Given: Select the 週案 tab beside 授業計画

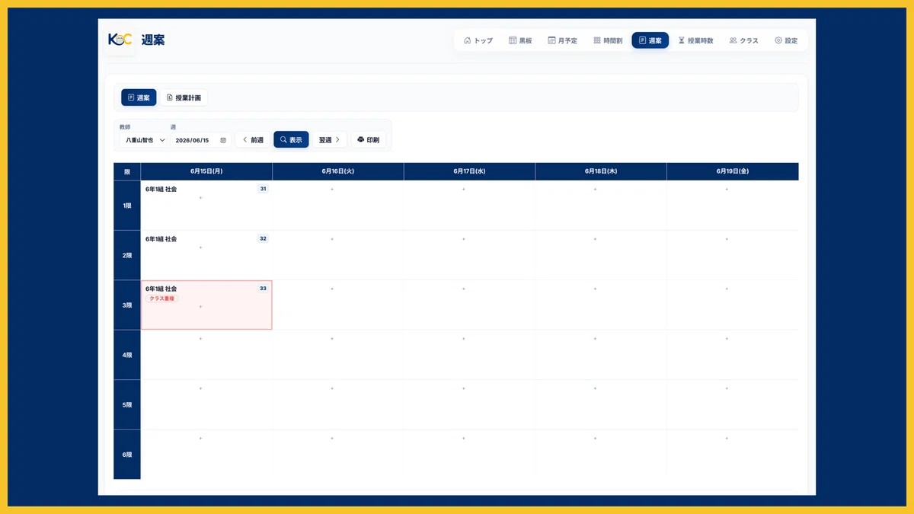Looking at the screenshot, I should click(x=139, y=97).
